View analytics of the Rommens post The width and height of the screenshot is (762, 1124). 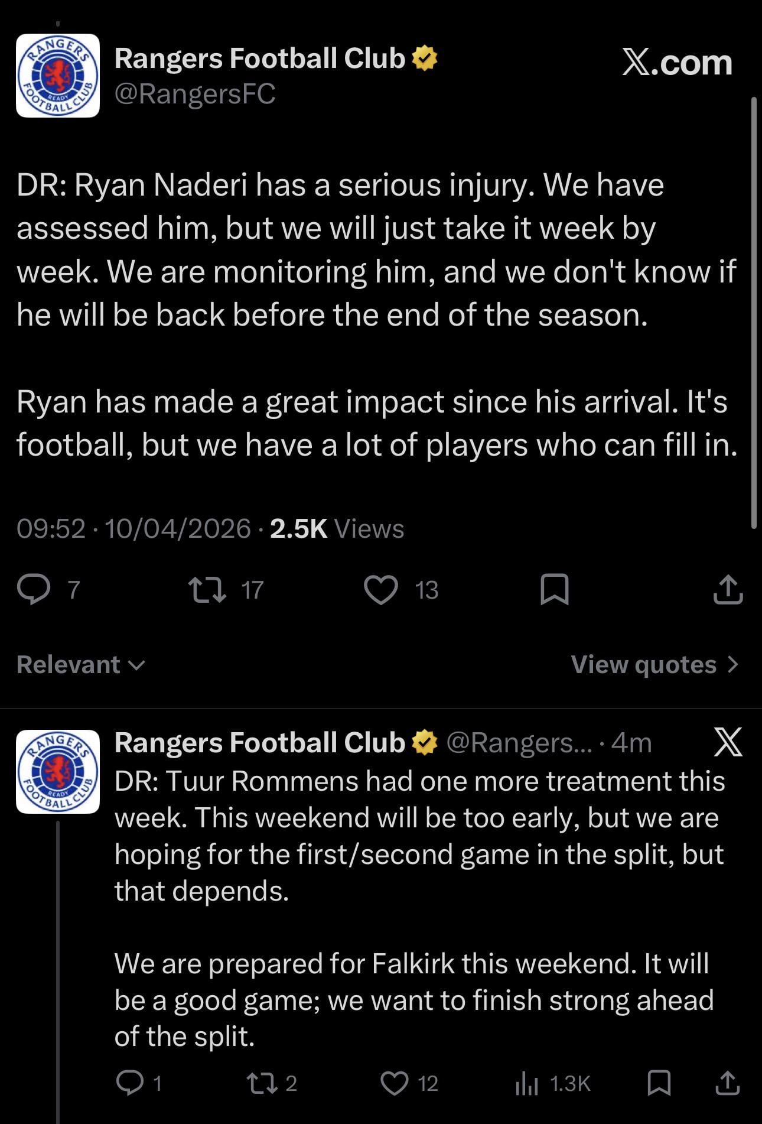(527, 1083)
